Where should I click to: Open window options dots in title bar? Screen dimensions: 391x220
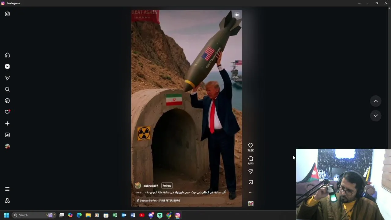pos(359,3)
